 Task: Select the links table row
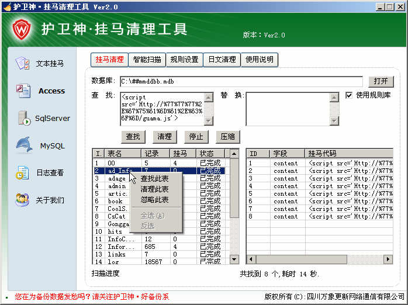pyautogui.click(x=159, y=254)
